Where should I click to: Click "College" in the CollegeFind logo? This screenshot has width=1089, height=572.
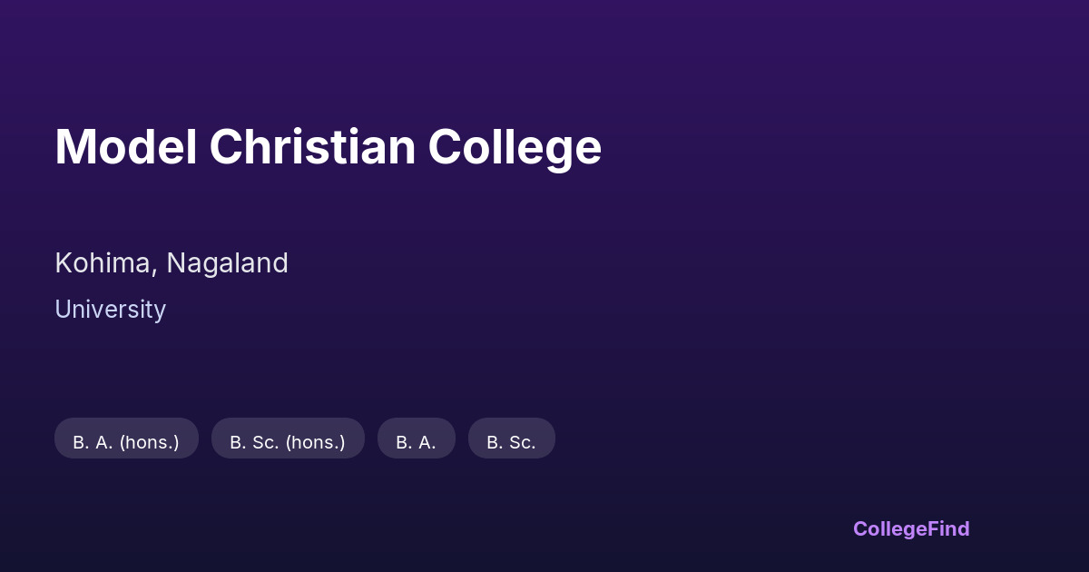(x=889, y=528)
